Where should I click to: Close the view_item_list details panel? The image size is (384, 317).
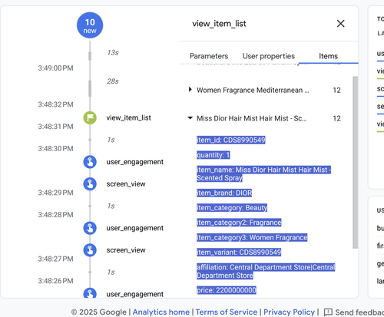(340, 24)
